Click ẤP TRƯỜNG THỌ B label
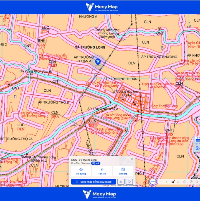The height and width of the screenshot is (201, 200). (53, 102)
